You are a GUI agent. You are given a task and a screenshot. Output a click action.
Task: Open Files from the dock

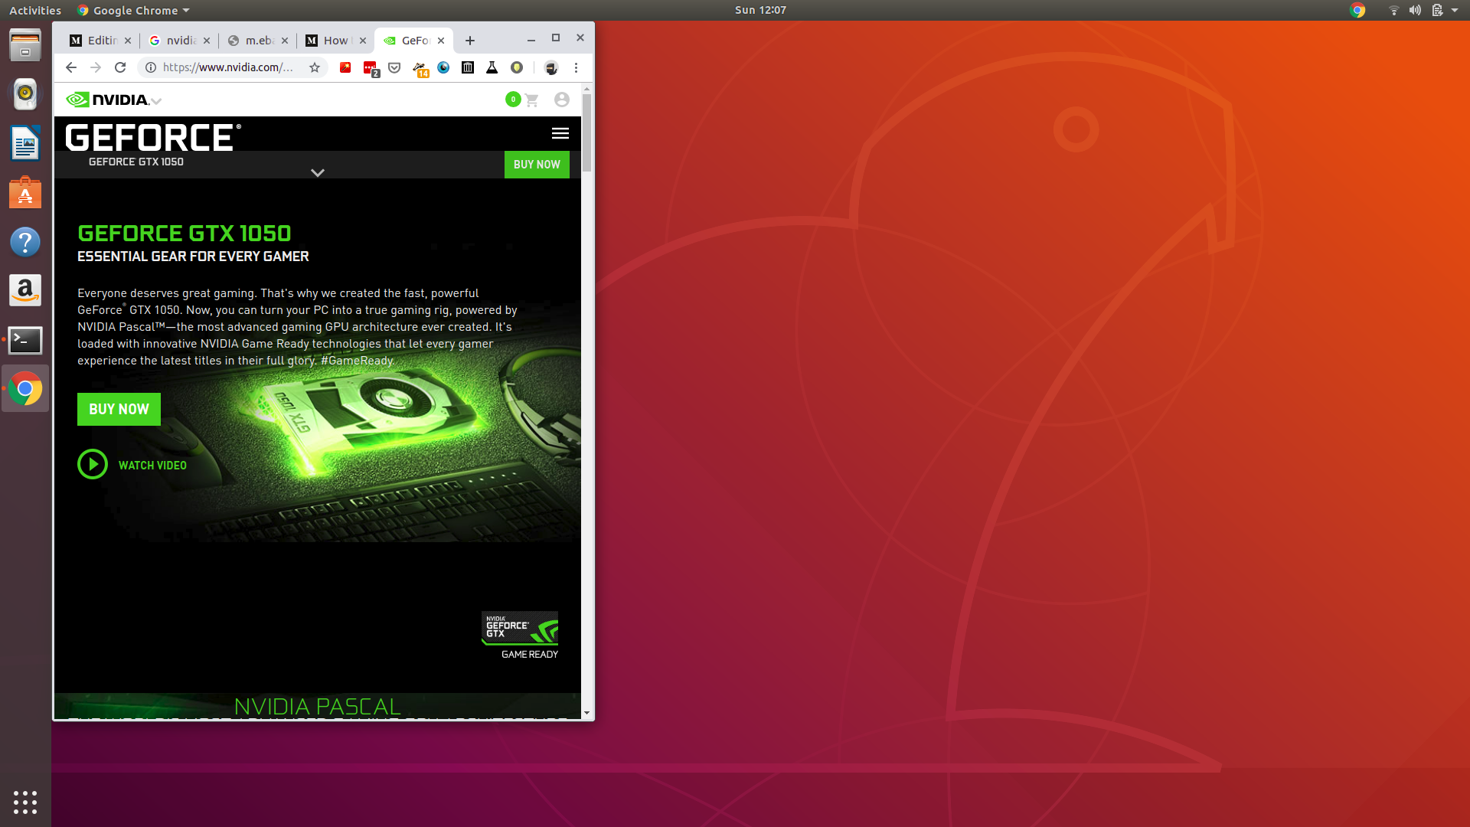(x=25, y=45)
